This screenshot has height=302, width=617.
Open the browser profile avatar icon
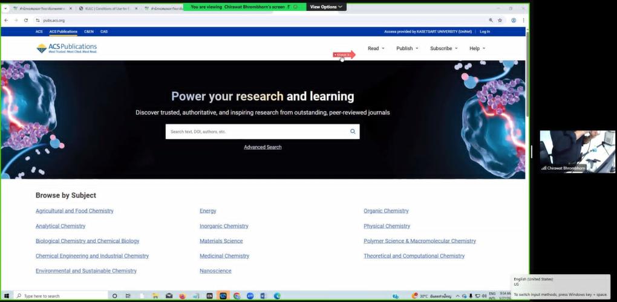click(x=514, y=20)
